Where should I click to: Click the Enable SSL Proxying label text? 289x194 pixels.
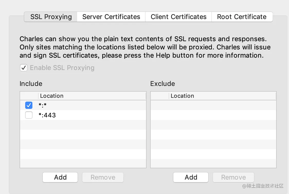click(62, 68)
